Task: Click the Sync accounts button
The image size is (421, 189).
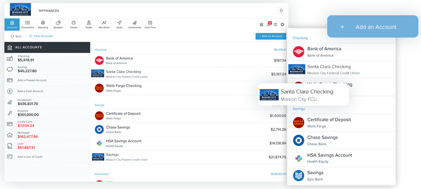Action: point(16,36)
